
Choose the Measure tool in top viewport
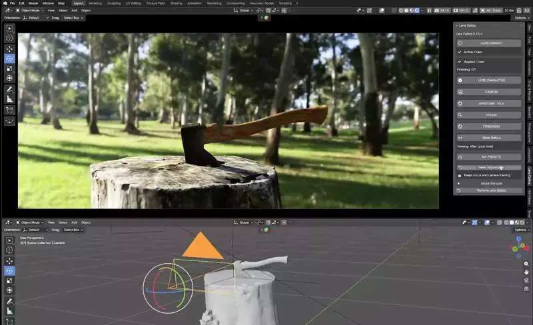9,99
